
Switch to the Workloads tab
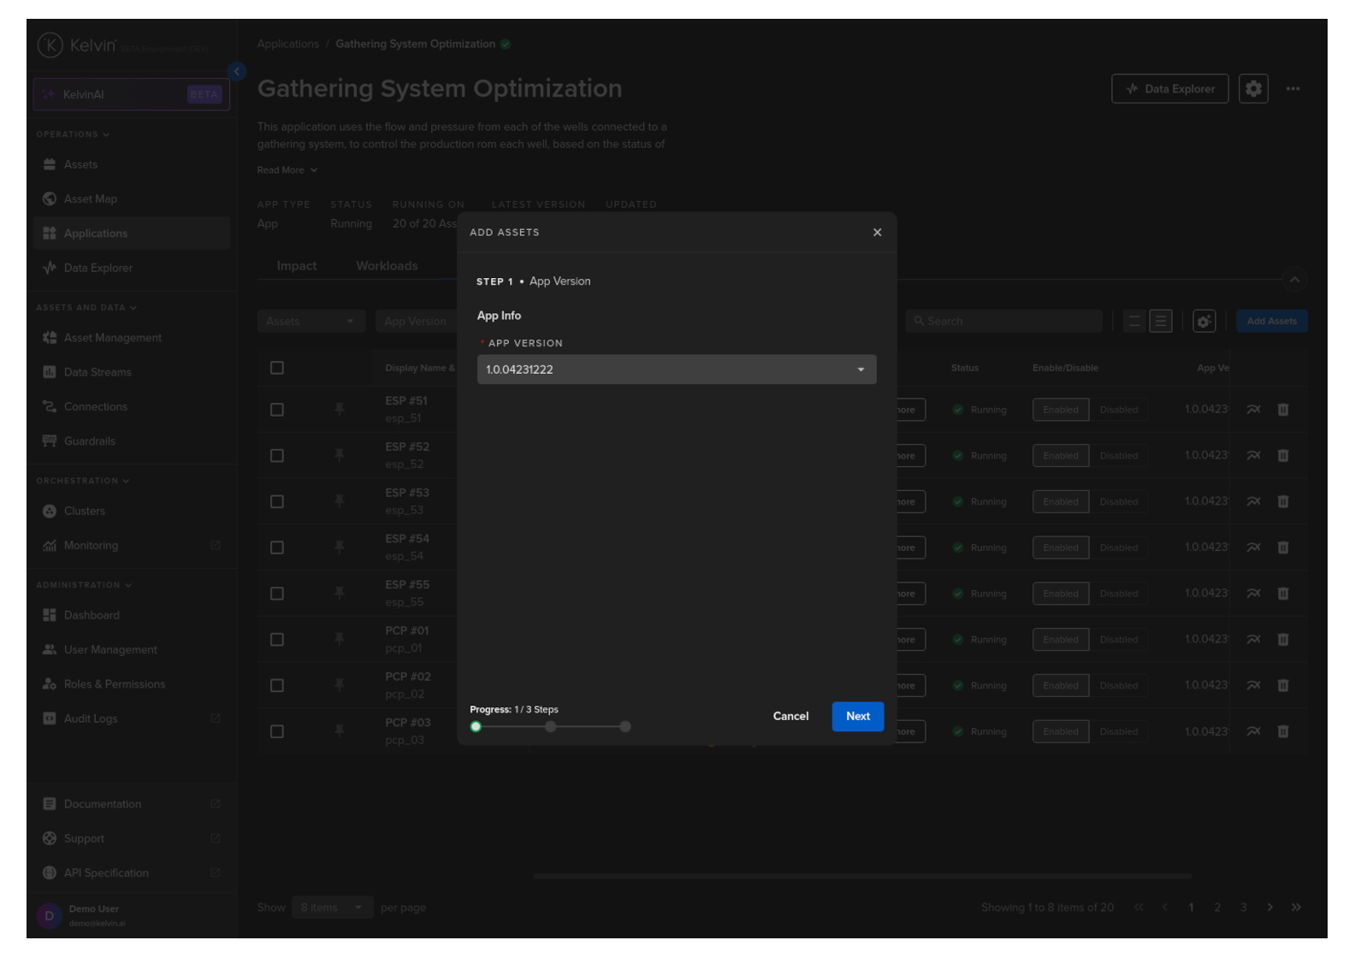(x=387, y=266)
